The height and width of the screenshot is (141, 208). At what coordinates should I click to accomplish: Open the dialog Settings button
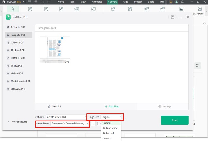[165, 106]
